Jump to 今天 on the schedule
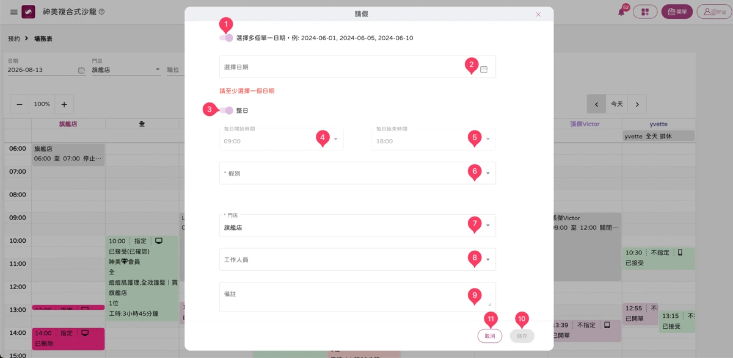The width and height of the screenshot is (733, 358). (617, 104)
